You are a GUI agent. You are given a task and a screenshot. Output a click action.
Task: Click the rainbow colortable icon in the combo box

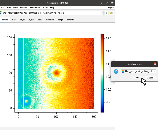click(x=123, y=71)
